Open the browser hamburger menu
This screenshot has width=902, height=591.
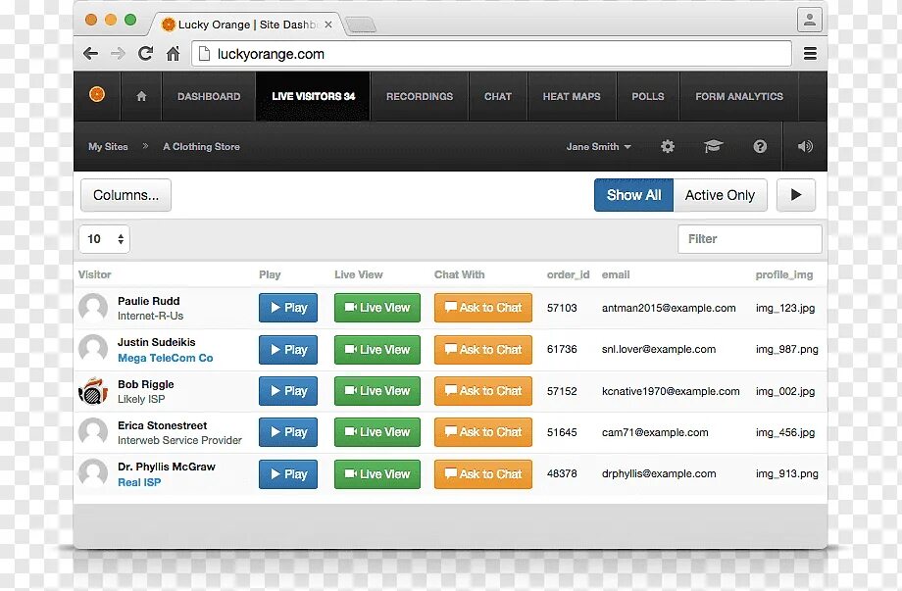(810, 54)
